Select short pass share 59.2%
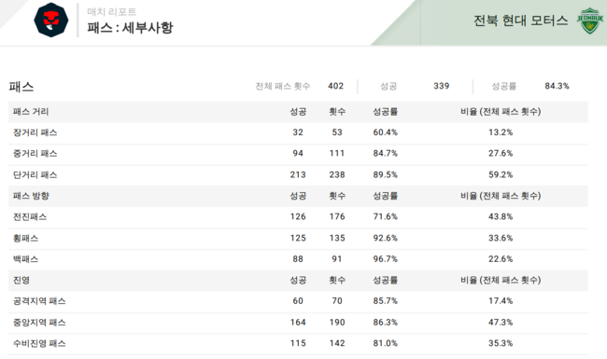 click(x=501, y=174)
